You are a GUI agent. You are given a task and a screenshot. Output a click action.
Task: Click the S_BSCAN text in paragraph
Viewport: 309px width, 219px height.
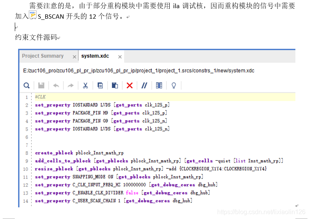point(51,17)
